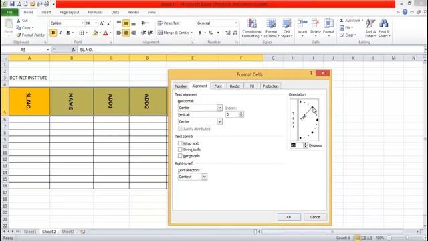Click Decrease Indent icon
The height and width of the screenshot is (241, 428).
(143, 33)
